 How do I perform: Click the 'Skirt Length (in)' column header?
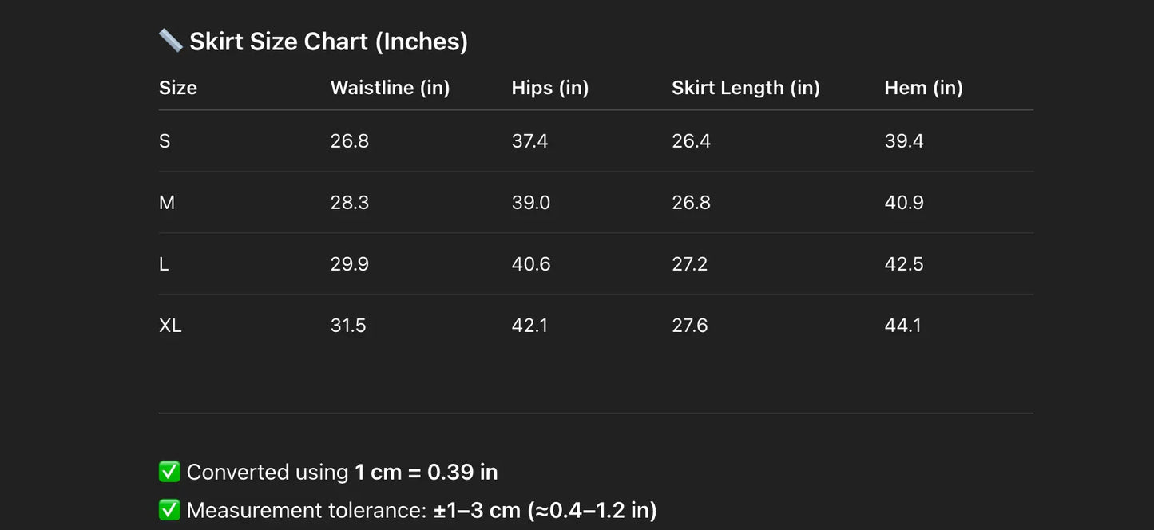[745, 88]
